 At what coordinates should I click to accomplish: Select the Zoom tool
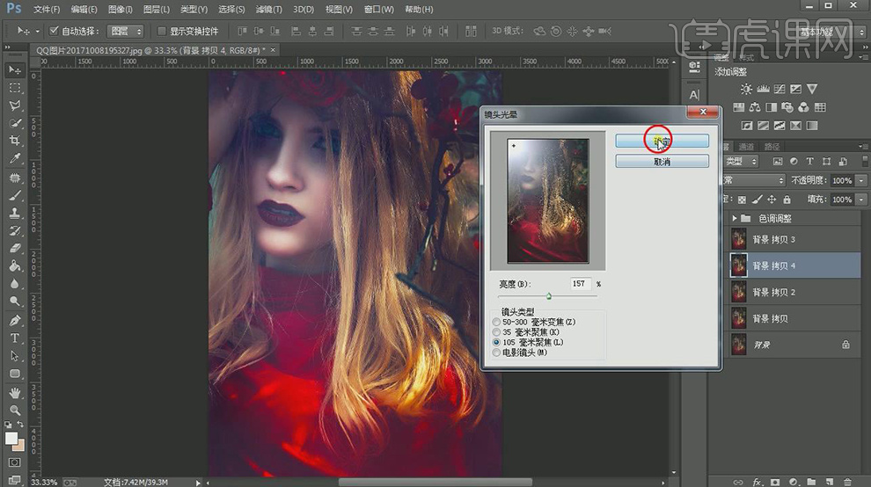[x=15, y=411]
